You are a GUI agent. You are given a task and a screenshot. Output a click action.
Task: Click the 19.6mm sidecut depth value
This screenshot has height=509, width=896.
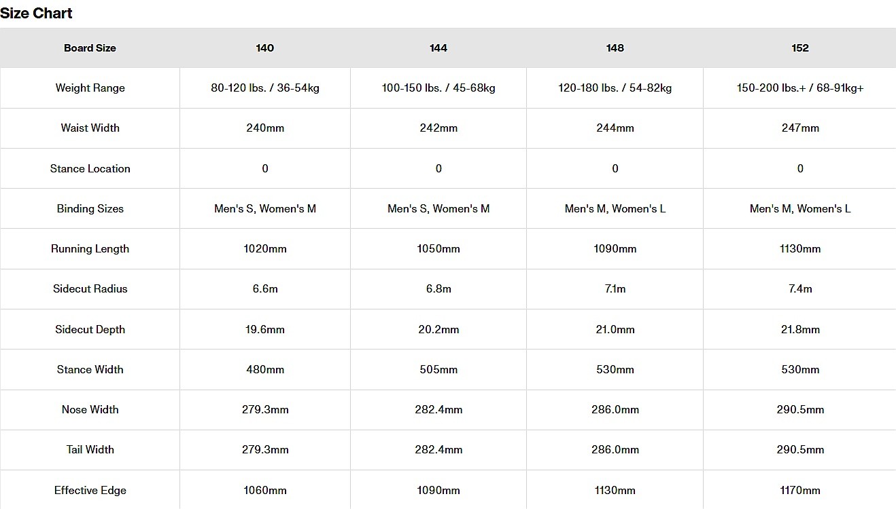tap(265, 330)
